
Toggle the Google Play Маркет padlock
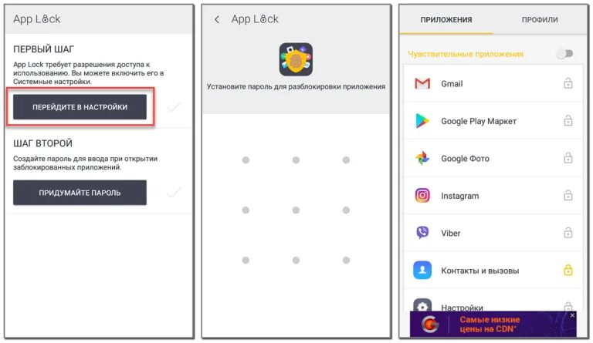pyautogui.click(x=568, y=121)
